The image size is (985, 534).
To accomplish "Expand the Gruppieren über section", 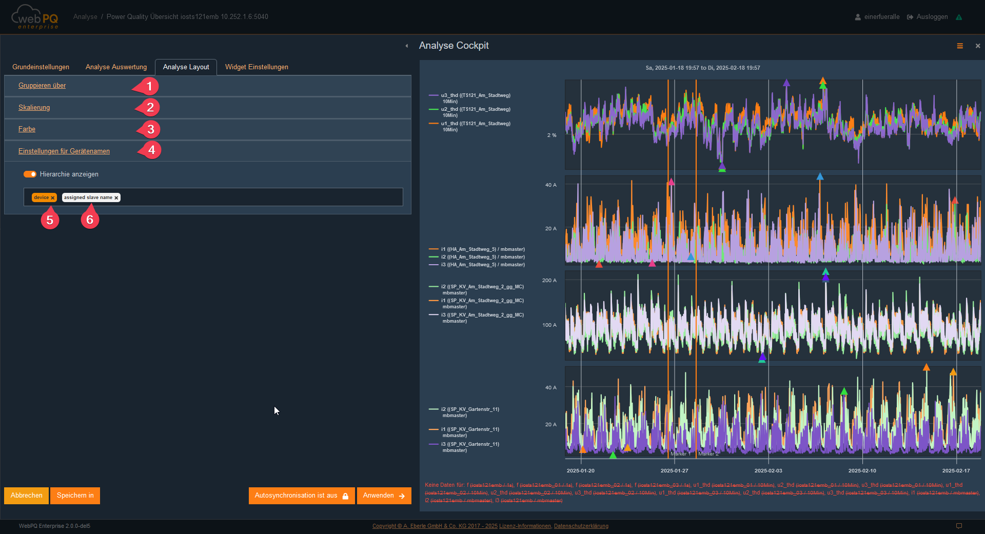I will pyautogui.click(x=42, y=86).
